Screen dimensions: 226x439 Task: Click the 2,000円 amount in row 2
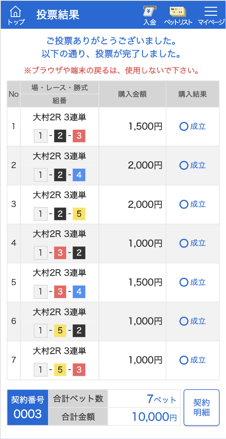[145, 166]
